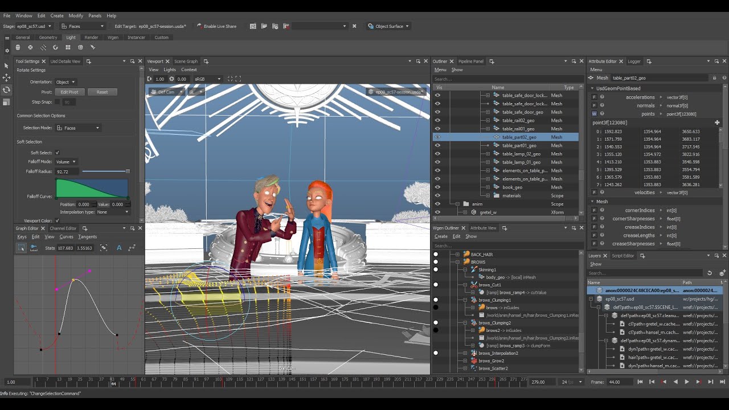
Task: Jump to last frame in playback controls
Action: pos(721,382)
